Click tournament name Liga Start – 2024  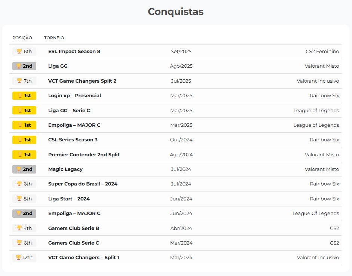[x=69, y=199]
